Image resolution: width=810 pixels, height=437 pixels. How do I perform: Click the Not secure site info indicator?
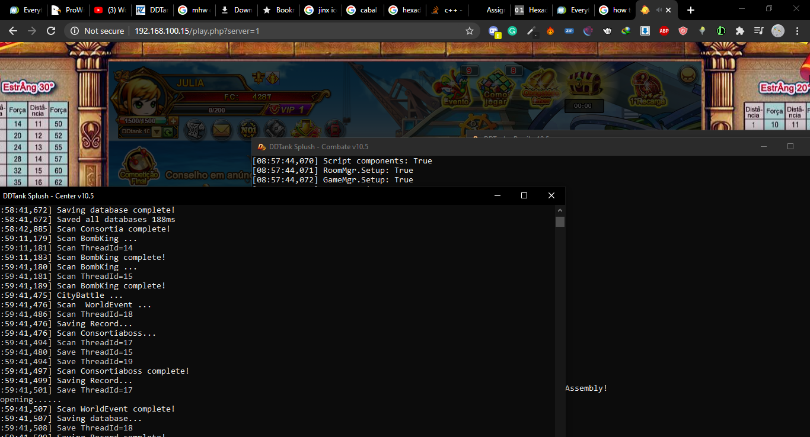click(98, 31)
